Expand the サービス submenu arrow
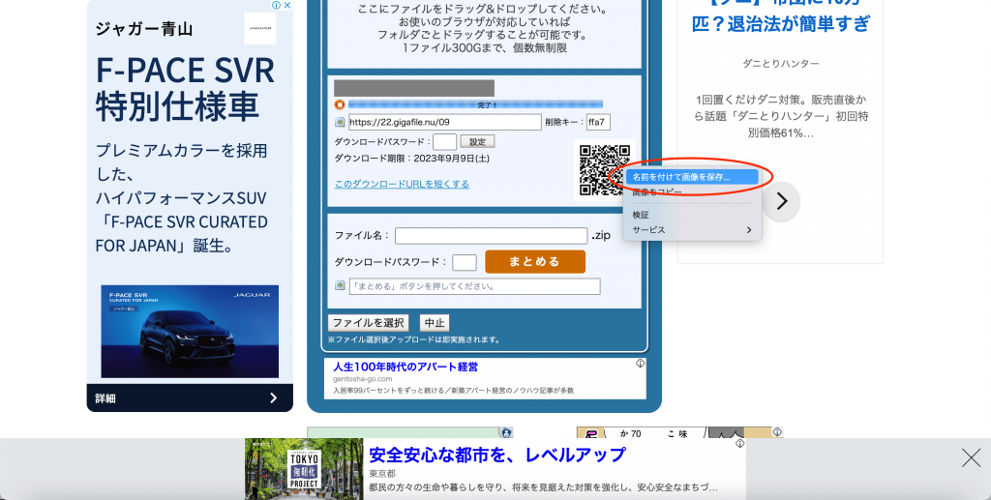Viewport: 991px width, 500px height. [x=749, y=230]
